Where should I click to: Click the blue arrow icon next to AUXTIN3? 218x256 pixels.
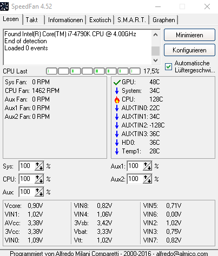click(117, 134)
